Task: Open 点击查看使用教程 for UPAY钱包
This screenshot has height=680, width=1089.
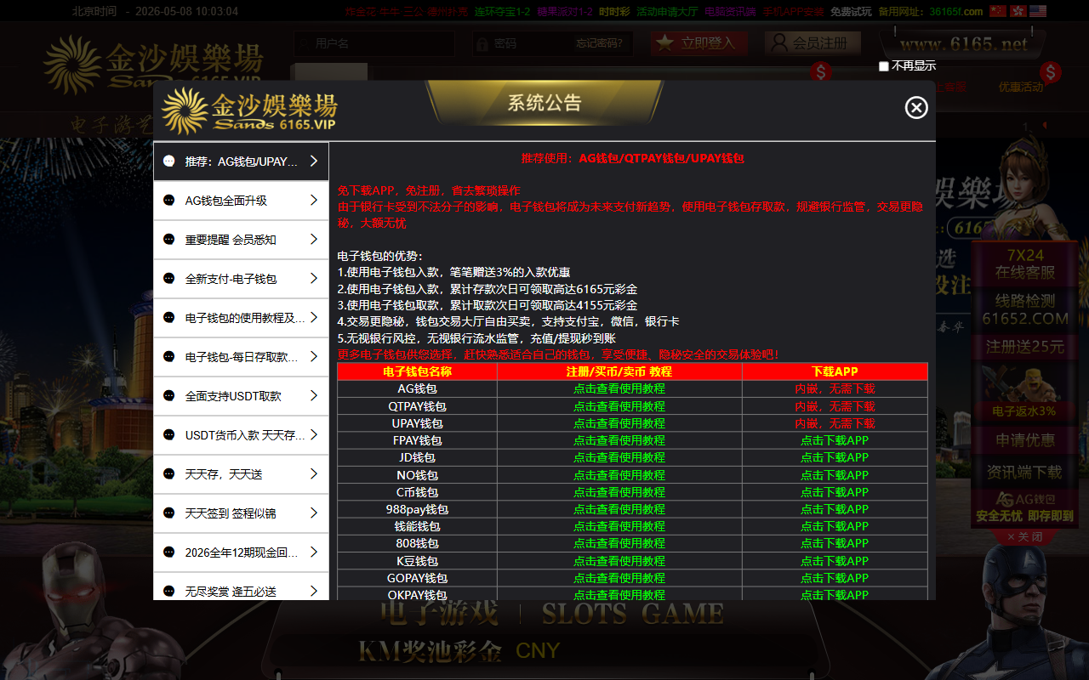Action: point(619,423)
